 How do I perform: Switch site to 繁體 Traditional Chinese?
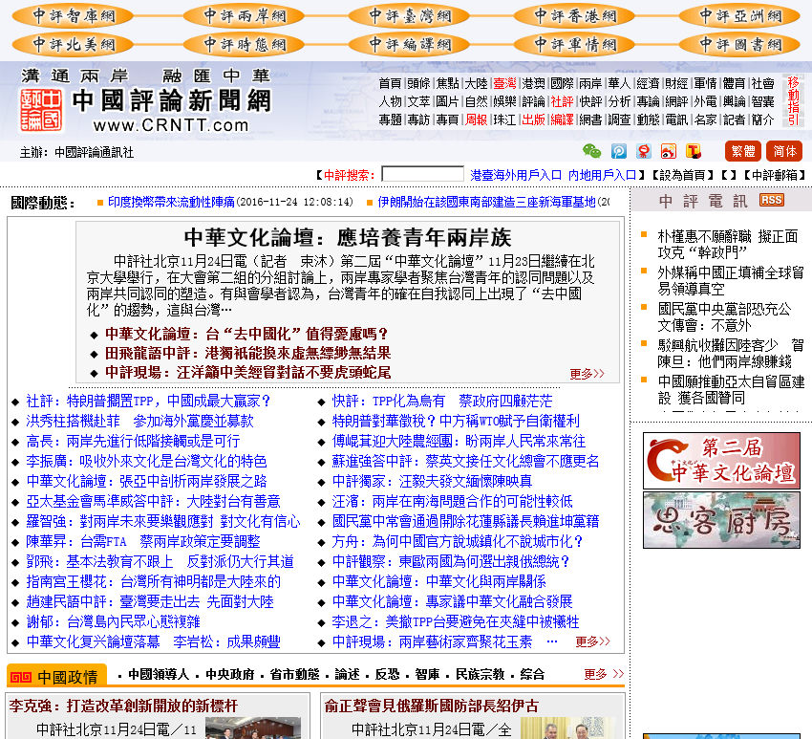coord(743,151)
